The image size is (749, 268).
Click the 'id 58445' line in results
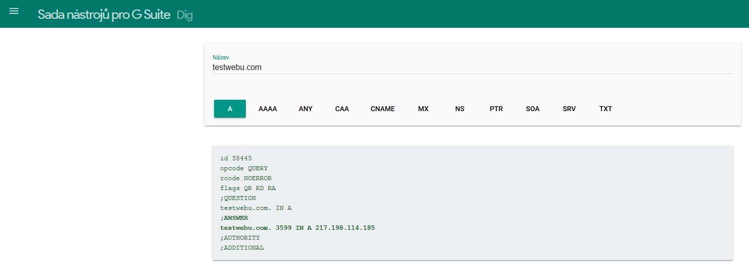click(236, 158)
